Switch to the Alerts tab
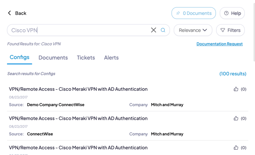The image size is (255, 155). [x=112, y=57]
